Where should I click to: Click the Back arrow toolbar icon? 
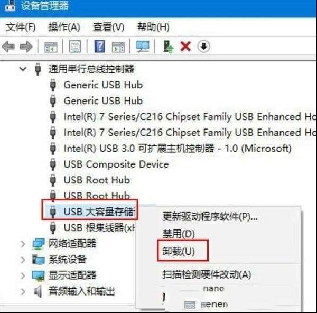point(8,47)
